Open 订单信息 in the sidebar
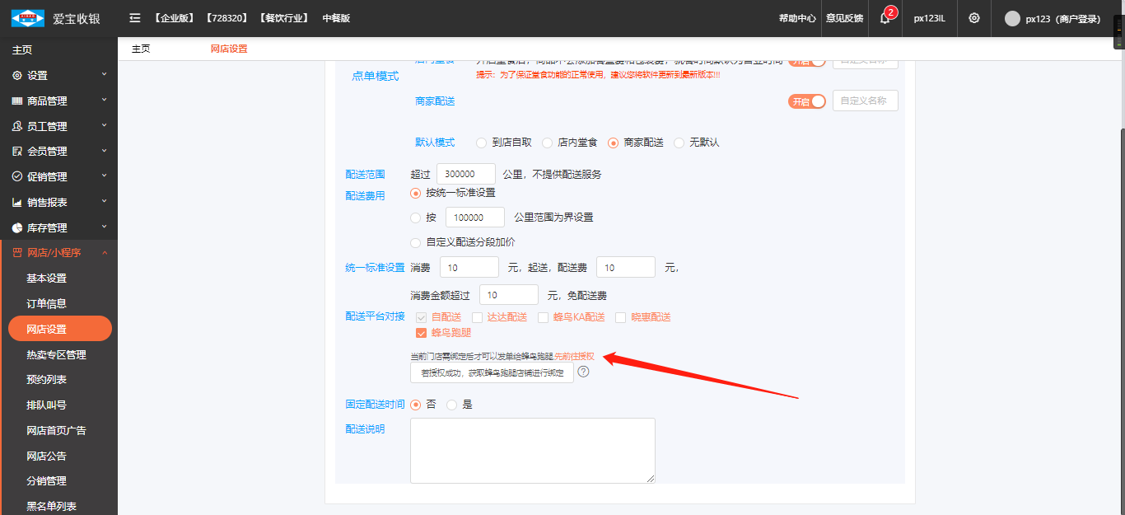Image resolution: width=1125 pixels, height=515 pixels. (x=46, y=303)
